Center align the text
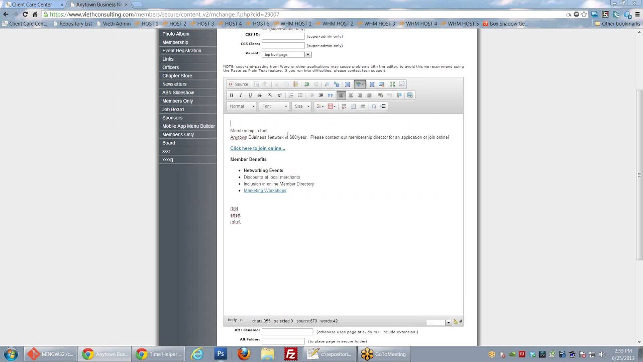 point(351,95)
